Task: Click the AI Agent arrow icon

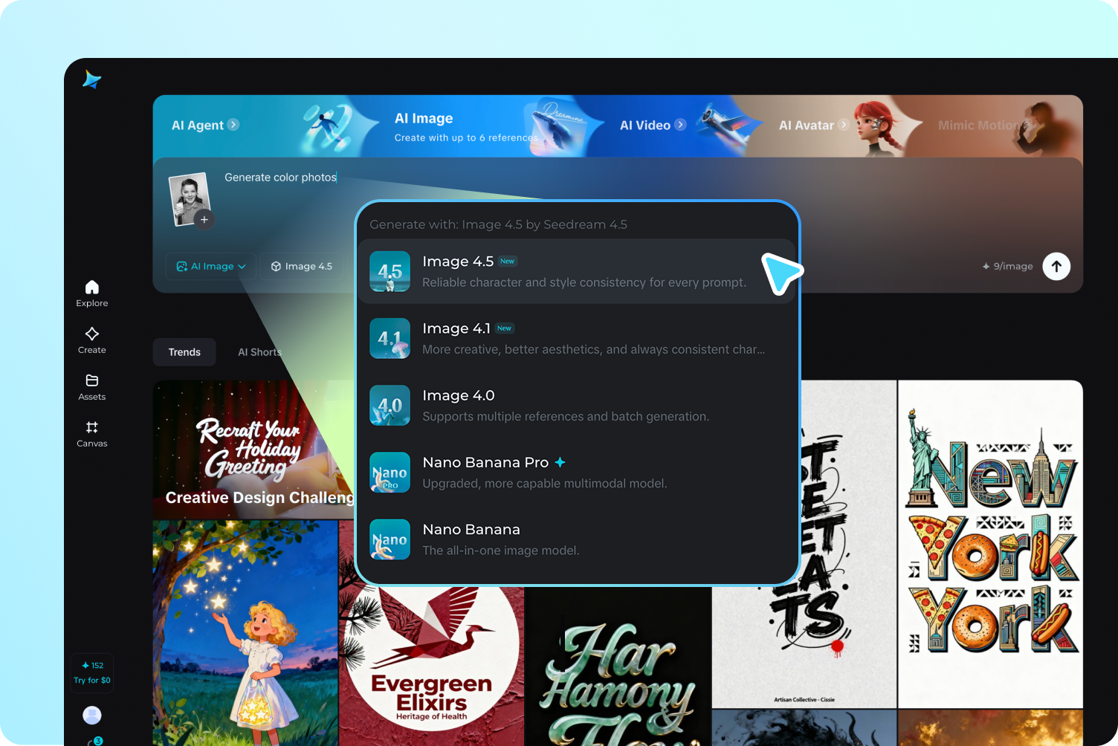Action: (233, 125)
